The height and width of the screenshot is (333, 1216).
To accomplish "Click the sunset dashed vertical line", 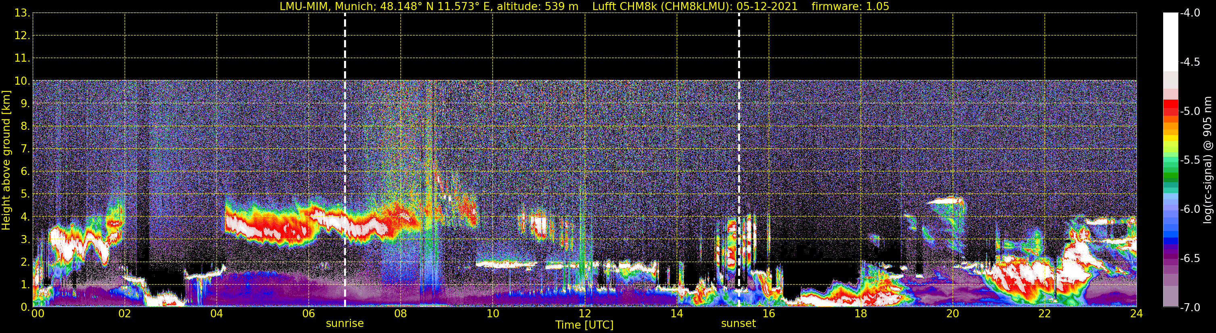I will pos(739,160).
